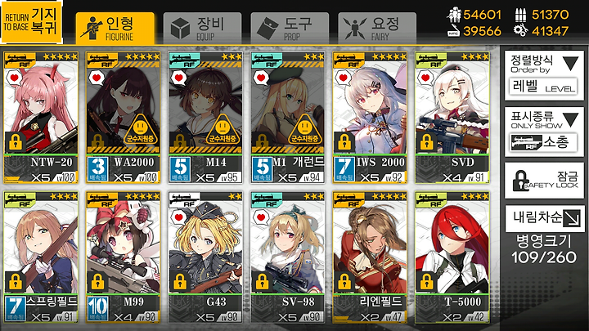Toggle the lock on the T-5000 card
Screen dimensions: 589x331
pos(426,281)
